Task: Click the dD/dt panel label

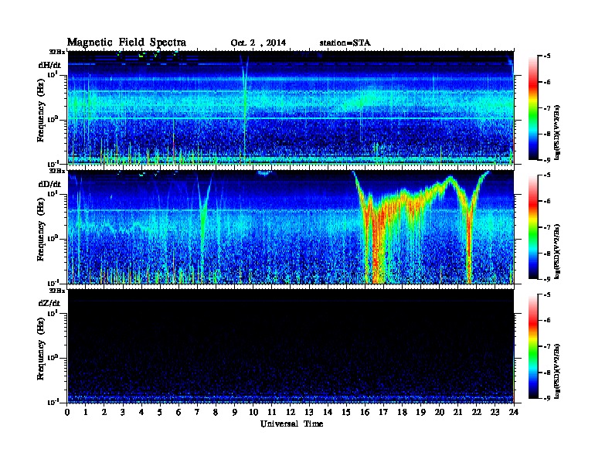Action: 49,183
